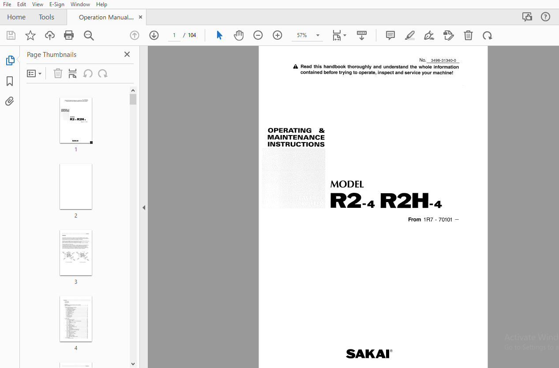The height and width of the screenshot is (368, 559).
Task: Select page 1 thumbnail
Action: pyautogui.click(x=76, y=120)
